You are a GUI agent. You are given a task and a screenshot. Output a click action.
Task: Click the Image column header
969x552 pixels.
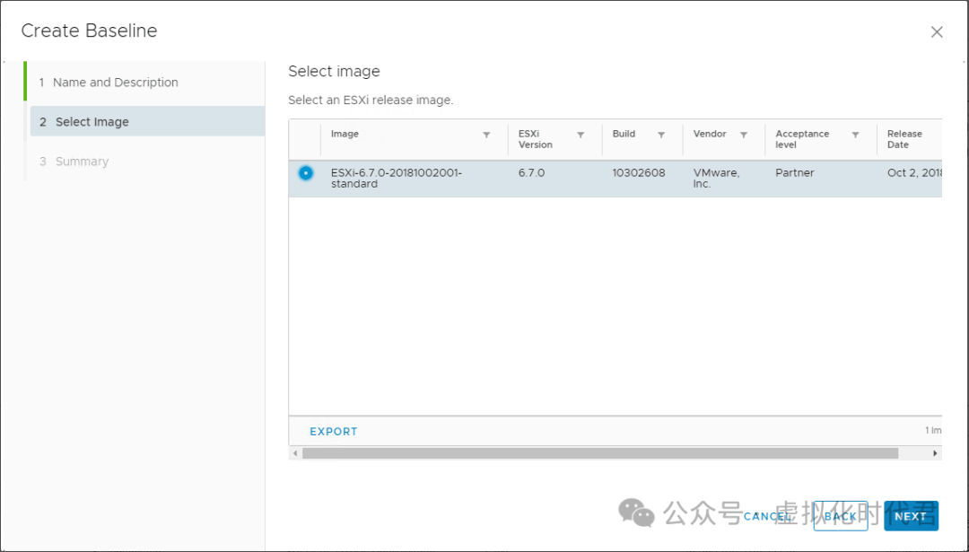point(345,134)
